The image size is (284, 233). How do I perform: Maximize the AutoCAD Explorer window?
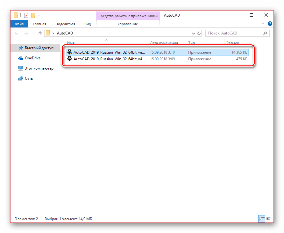pyautogui.click(x=252, y=15)
